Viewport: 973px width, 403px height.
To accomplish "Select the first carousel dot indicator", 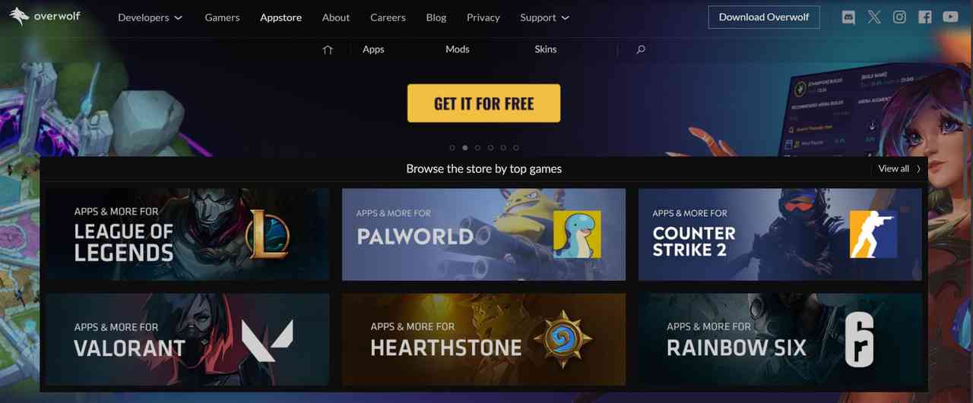I will tap(452, 148).
